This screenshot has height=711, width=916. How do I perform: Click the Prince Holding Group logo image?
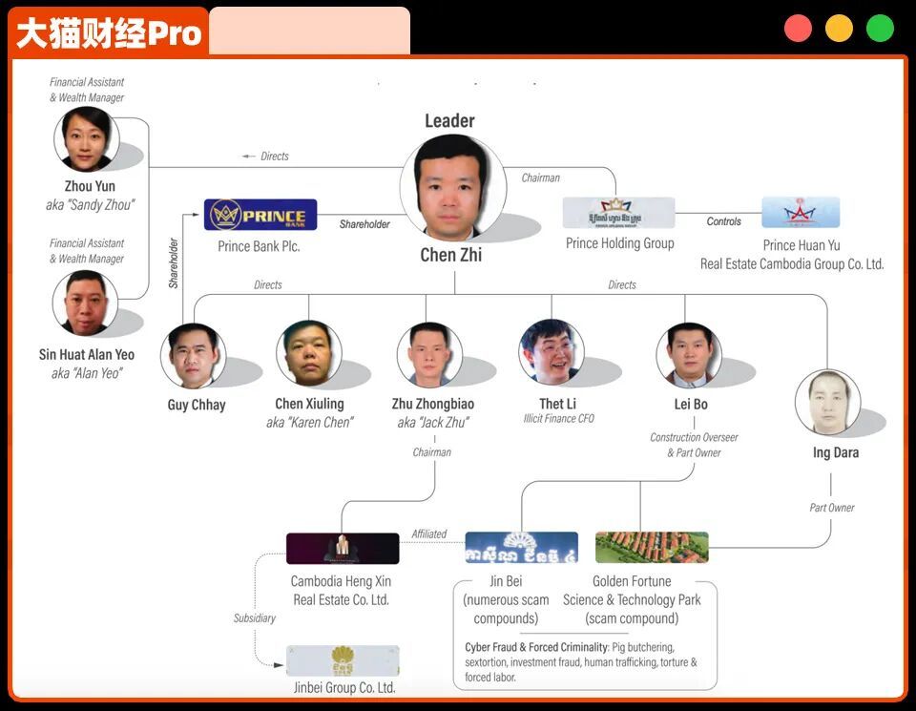click(618, 213)
